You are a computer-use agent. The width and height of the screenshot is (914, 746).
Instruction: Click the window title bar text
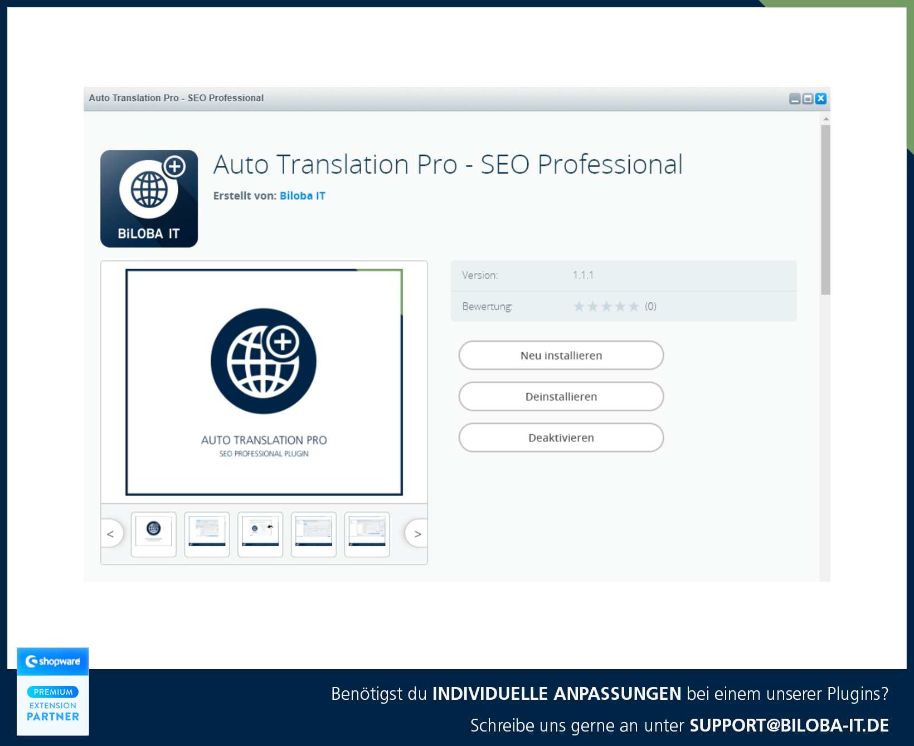(176, 98)
